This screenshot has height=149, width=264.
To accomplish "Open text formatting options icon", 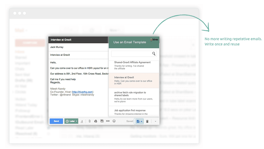I will pos(82,121).
